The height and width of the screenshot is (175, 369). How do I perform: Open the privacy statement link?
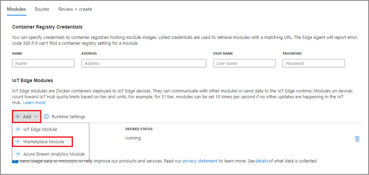coord(200,161)
